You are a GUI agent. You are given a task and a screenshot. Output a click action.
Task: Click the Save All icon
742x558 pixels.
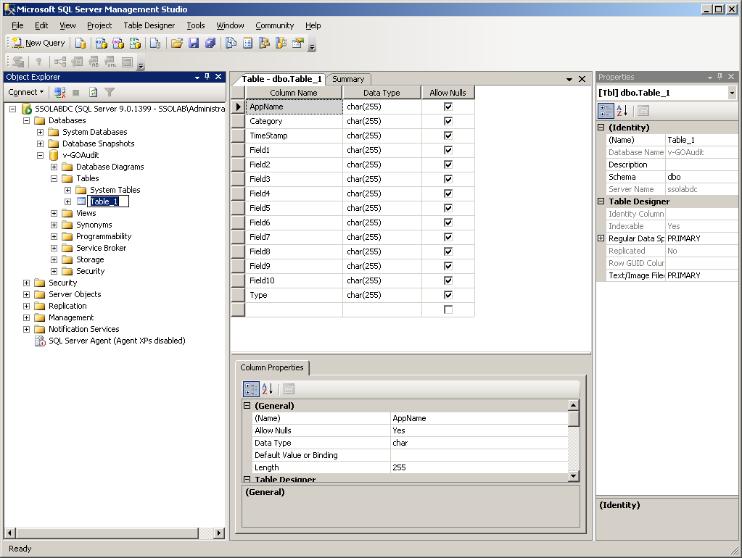click(210, 43)
